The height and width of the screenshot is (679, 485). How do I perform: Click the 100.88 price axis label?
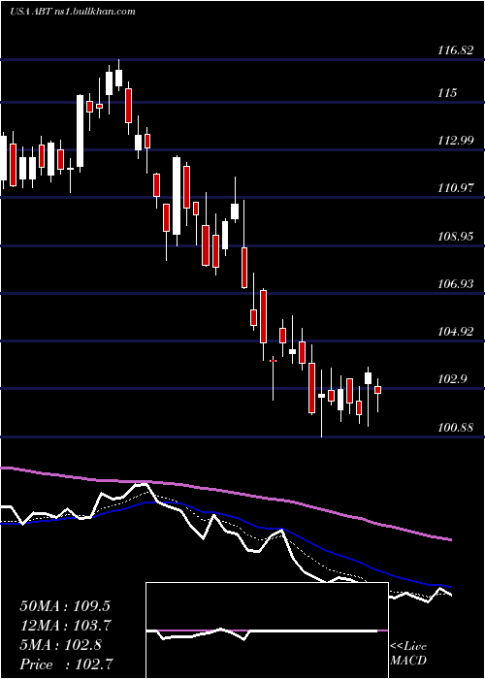(455, 428)
